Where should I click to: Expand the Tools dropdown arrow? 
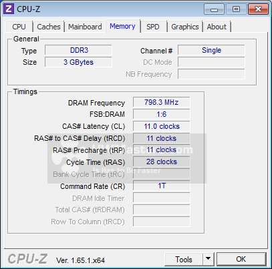pyautogui.click(x=209, y=260)
